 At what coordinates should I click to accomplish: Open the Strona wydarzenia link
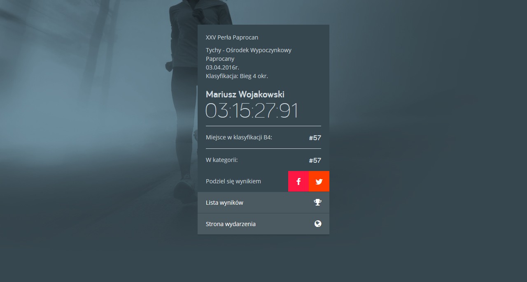click(x=231, y=224)
